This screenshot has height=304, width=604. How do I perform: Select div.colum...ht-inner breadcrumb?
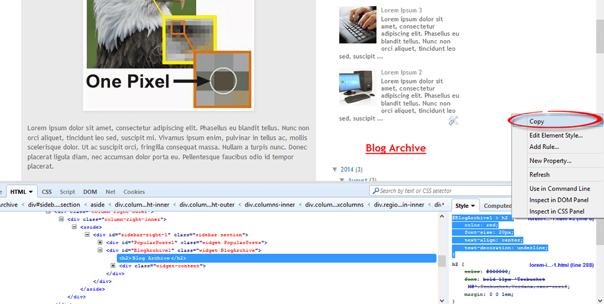click(142, 205)
